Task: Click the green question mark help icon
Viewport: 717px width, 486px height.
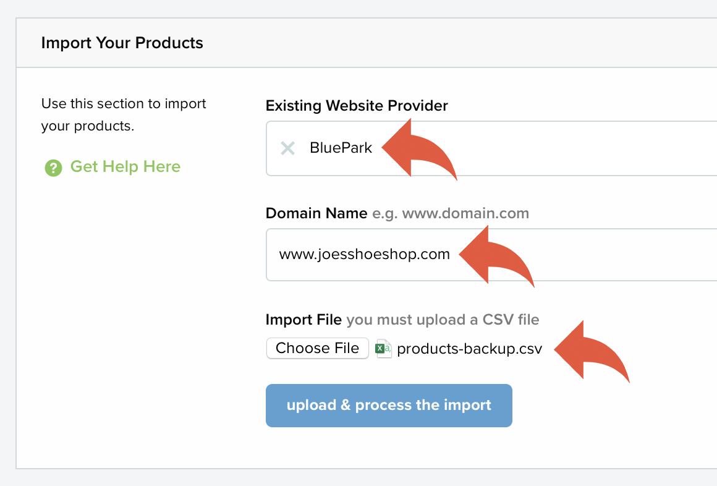Action: (53, 168)
